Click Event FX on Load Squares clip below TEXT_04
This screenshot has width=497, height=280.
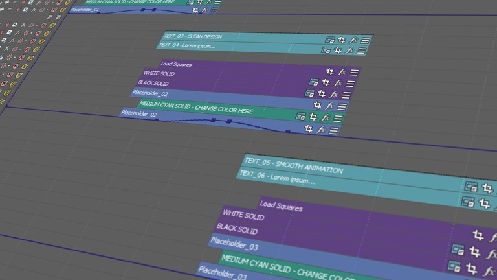(342, 72)
